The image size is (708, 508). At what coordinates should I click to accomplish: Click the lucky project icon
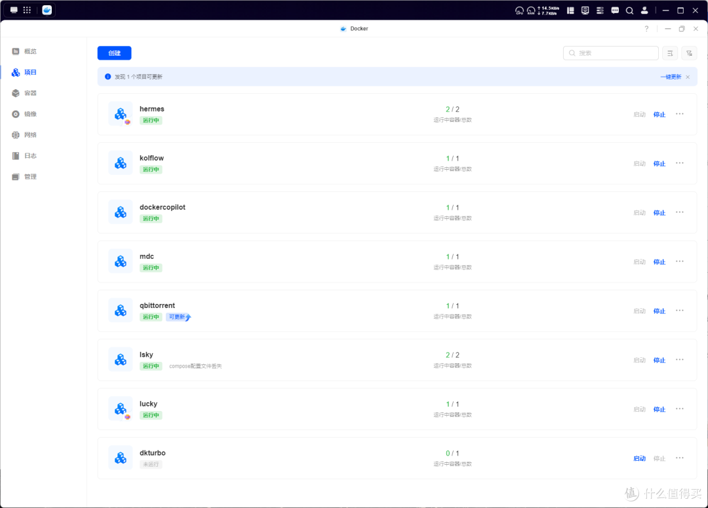[121, 409]
